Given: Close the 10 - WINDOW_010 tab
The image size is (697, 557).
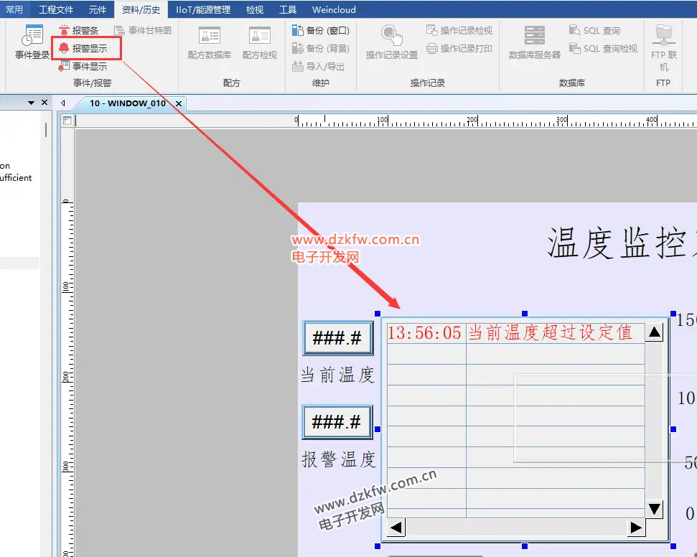Looking at the screenshot, I should pyautogui.click(x=179, y=103).
